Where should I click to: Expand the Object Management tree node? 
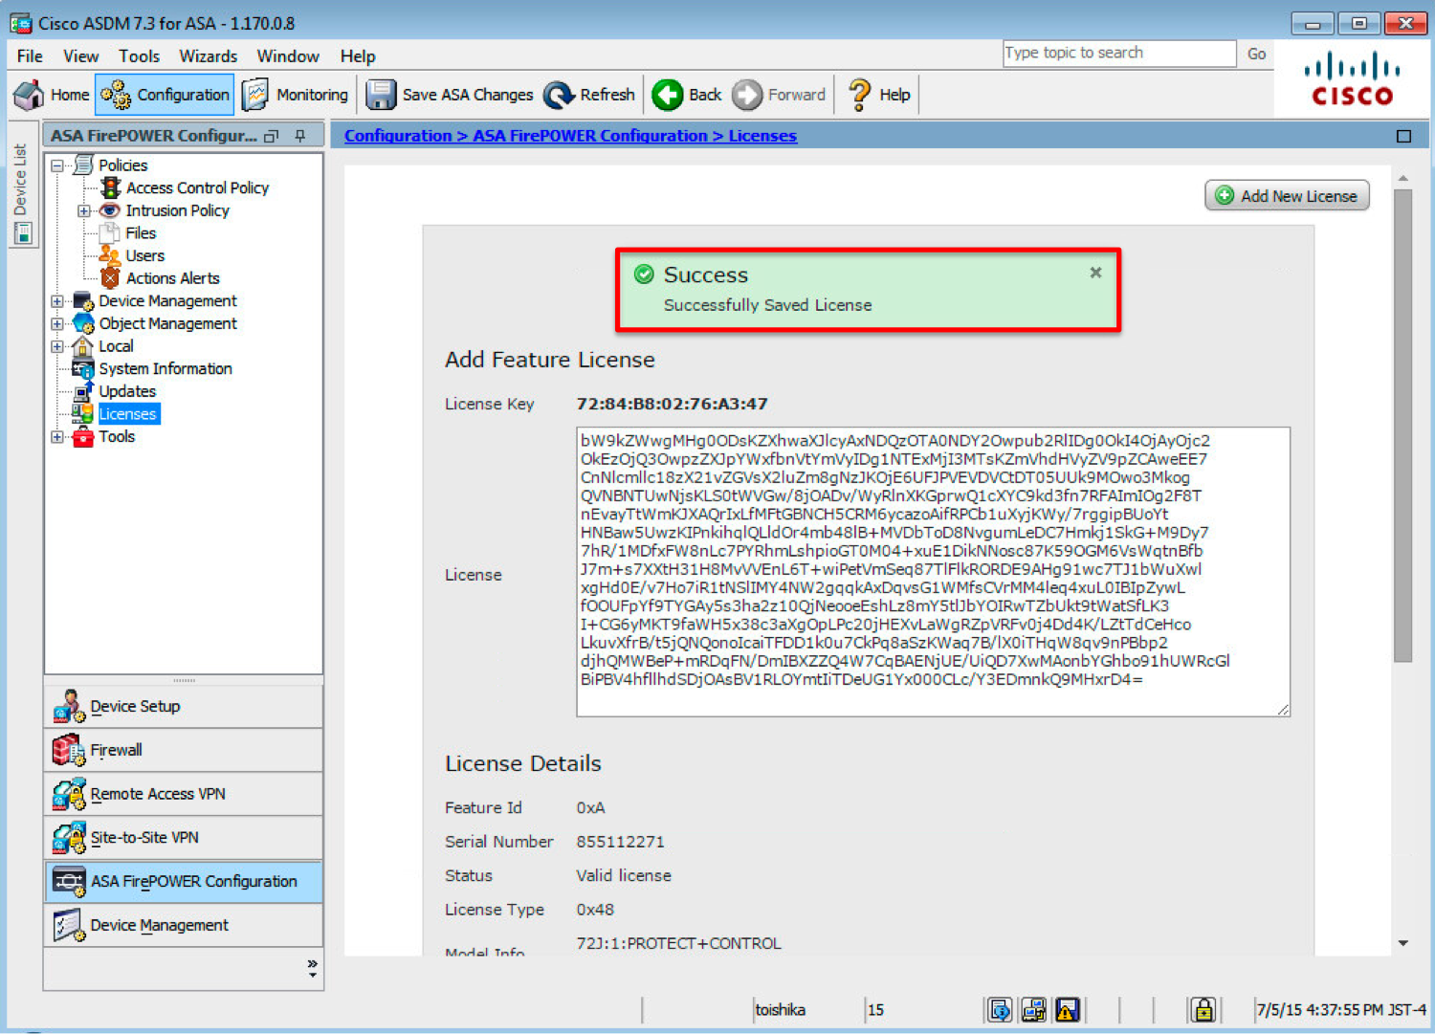[57, 324]
